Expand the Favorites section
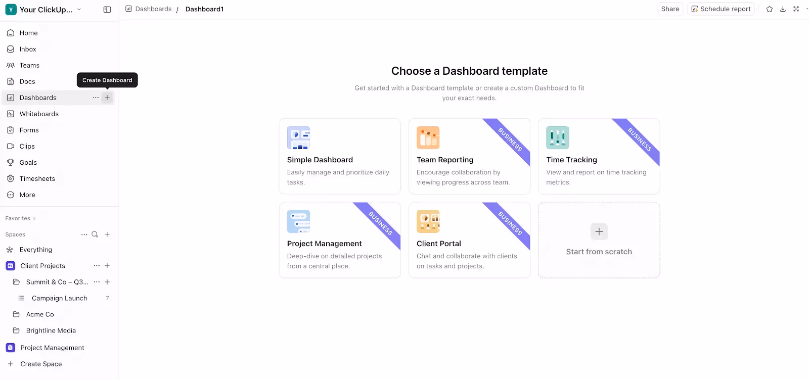This screenshot has width=809, height=380. coord(20,218)
